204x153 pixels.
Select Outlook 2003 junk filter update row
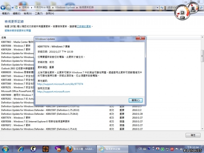(18, 69)
